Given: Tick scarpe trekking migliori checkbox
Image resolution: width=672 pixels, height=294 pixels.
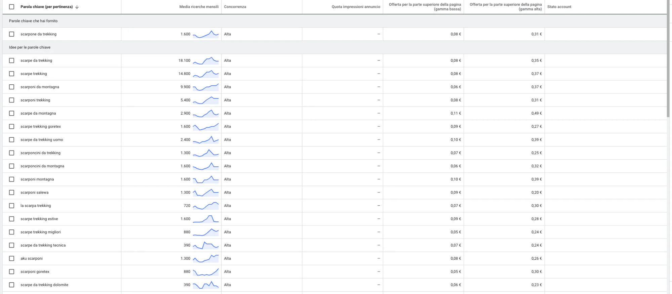Looking at the screenshot, I should click(x=12, y=232).
